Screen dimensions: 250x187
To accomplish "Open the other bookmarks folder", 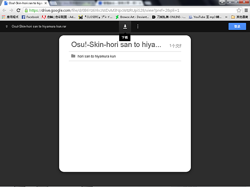I will click(x=240, y=17).
